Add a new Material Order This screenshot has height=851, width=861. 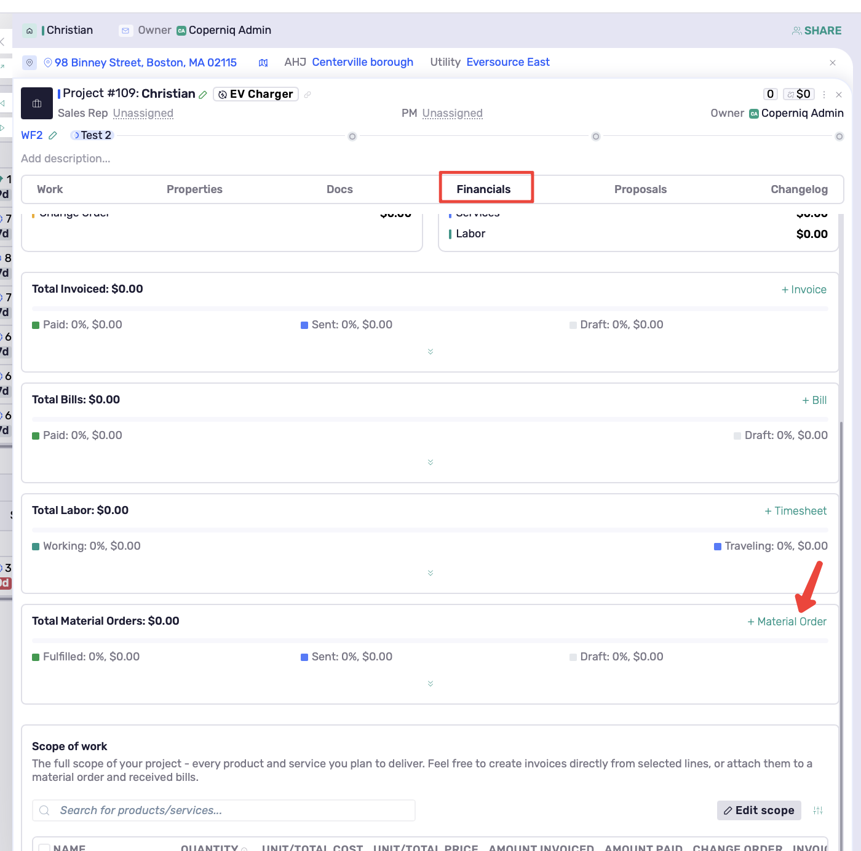pyautogui.click(x=787, y=622)
